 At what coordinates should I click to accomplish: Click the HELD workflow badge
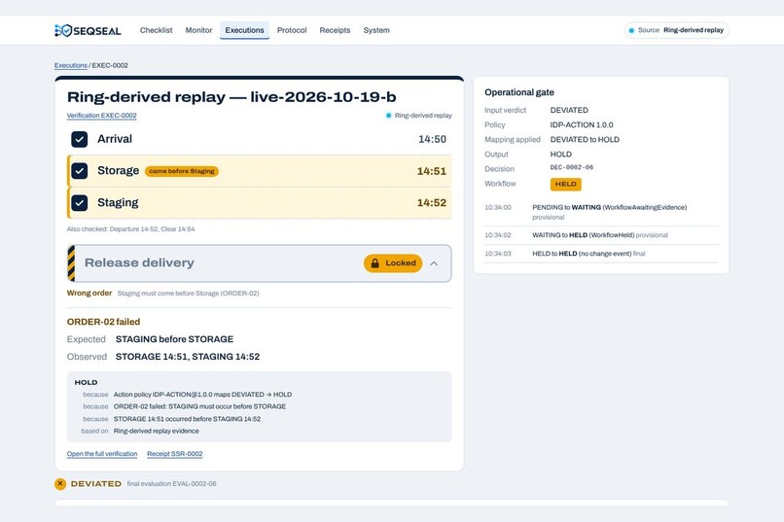tap(565, 184)
